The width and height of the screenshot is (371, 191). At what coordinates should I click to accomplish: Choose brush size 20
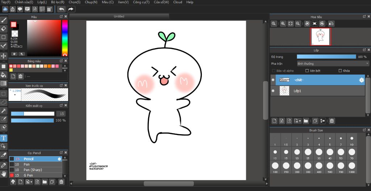point(297,153)
